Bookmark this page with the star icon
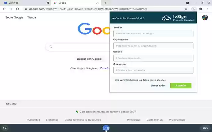 click(x=186, y=9)
